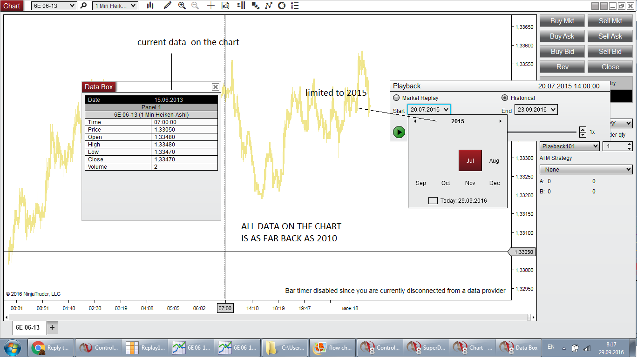637x358 pixels.
Task: Increase the order quantity stepper
Action: click(630, 144)
